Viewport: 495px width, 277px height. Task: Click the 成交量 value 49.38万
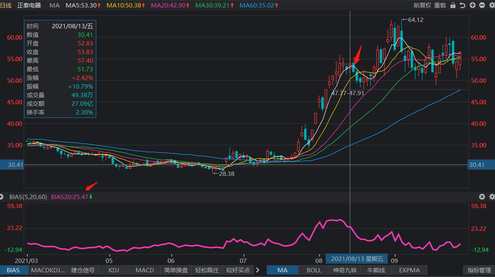click(82, 95)
